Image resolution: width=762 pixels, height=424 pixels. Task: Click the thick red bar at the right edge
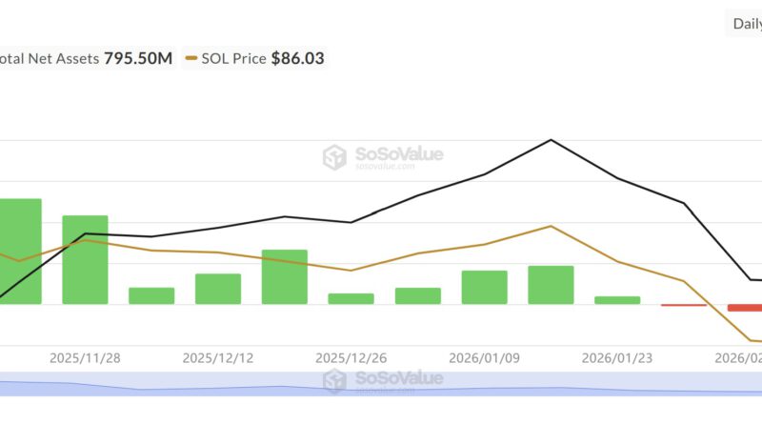pos(745,308)
